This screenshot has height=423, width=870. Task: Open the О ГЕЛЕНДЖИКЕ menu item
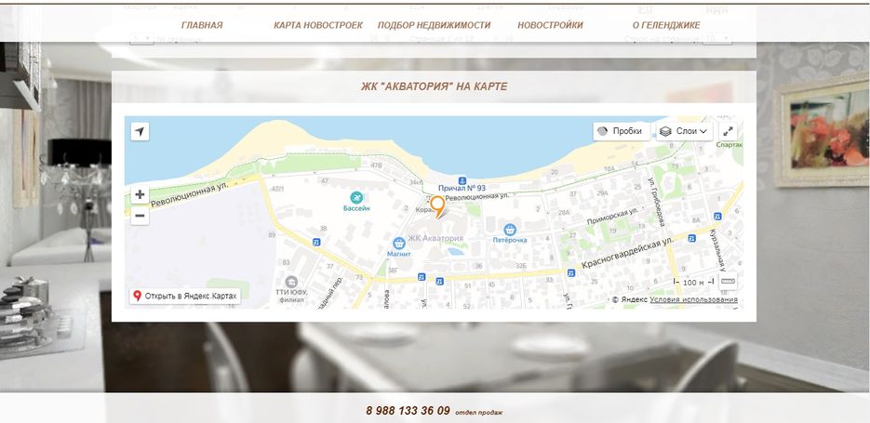[x=666, y=25]
